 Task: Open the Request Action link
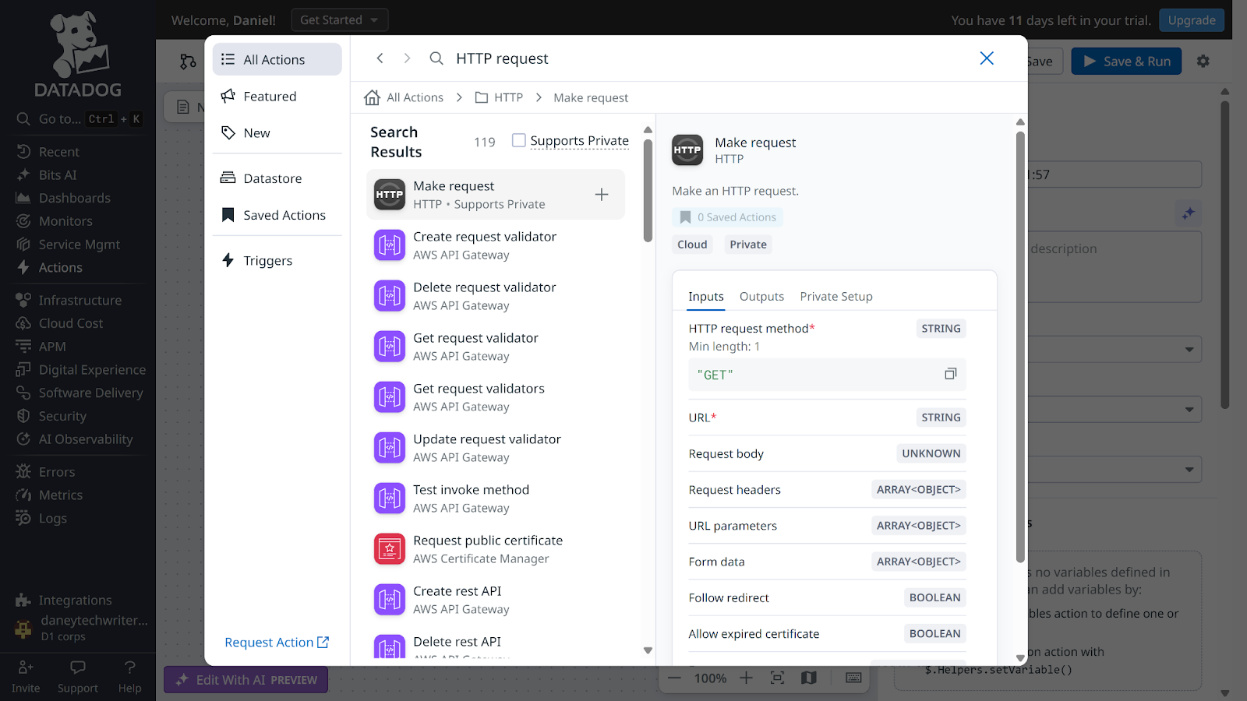click(x=277, y=643)
